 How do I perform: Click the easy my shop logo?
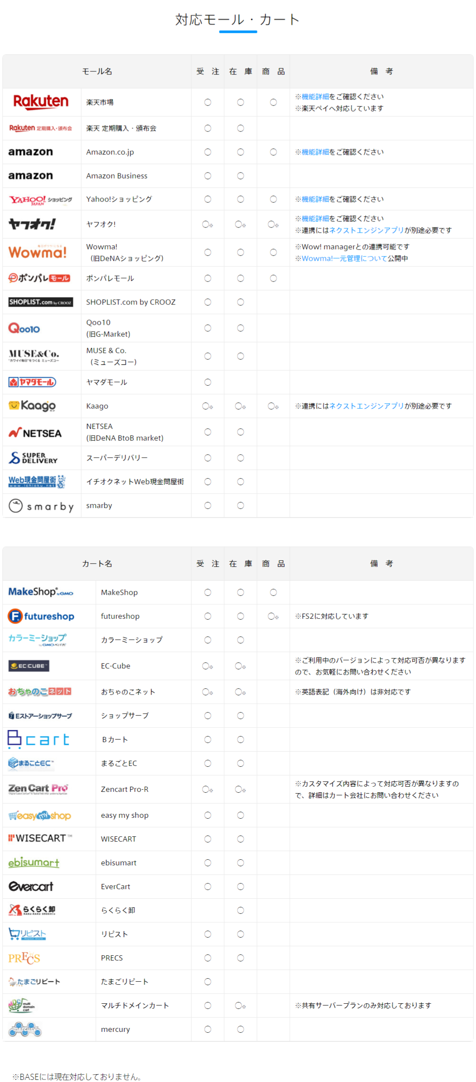coord(40,815)
